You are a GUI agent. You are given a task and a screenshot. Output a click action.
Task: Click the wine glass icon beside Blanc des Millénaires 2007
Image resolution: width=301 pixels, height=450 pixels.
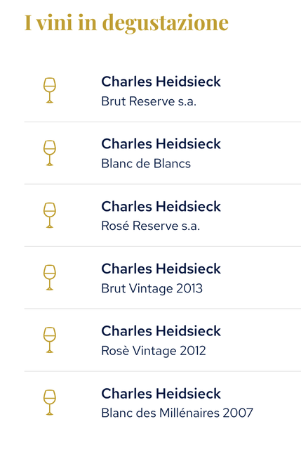tap(50, 402)
